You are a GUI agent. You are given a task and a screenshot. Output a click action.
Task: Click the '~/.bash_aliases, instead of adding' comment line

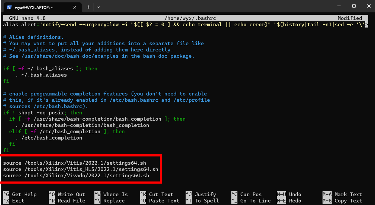click(88, 50)
